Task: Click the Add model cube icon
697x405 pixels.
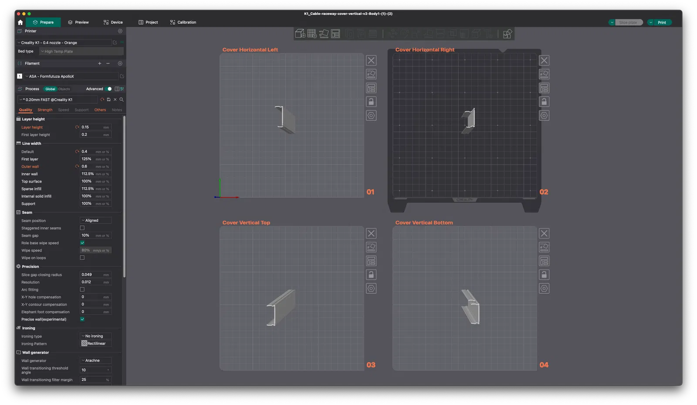Action: point(300,34)
